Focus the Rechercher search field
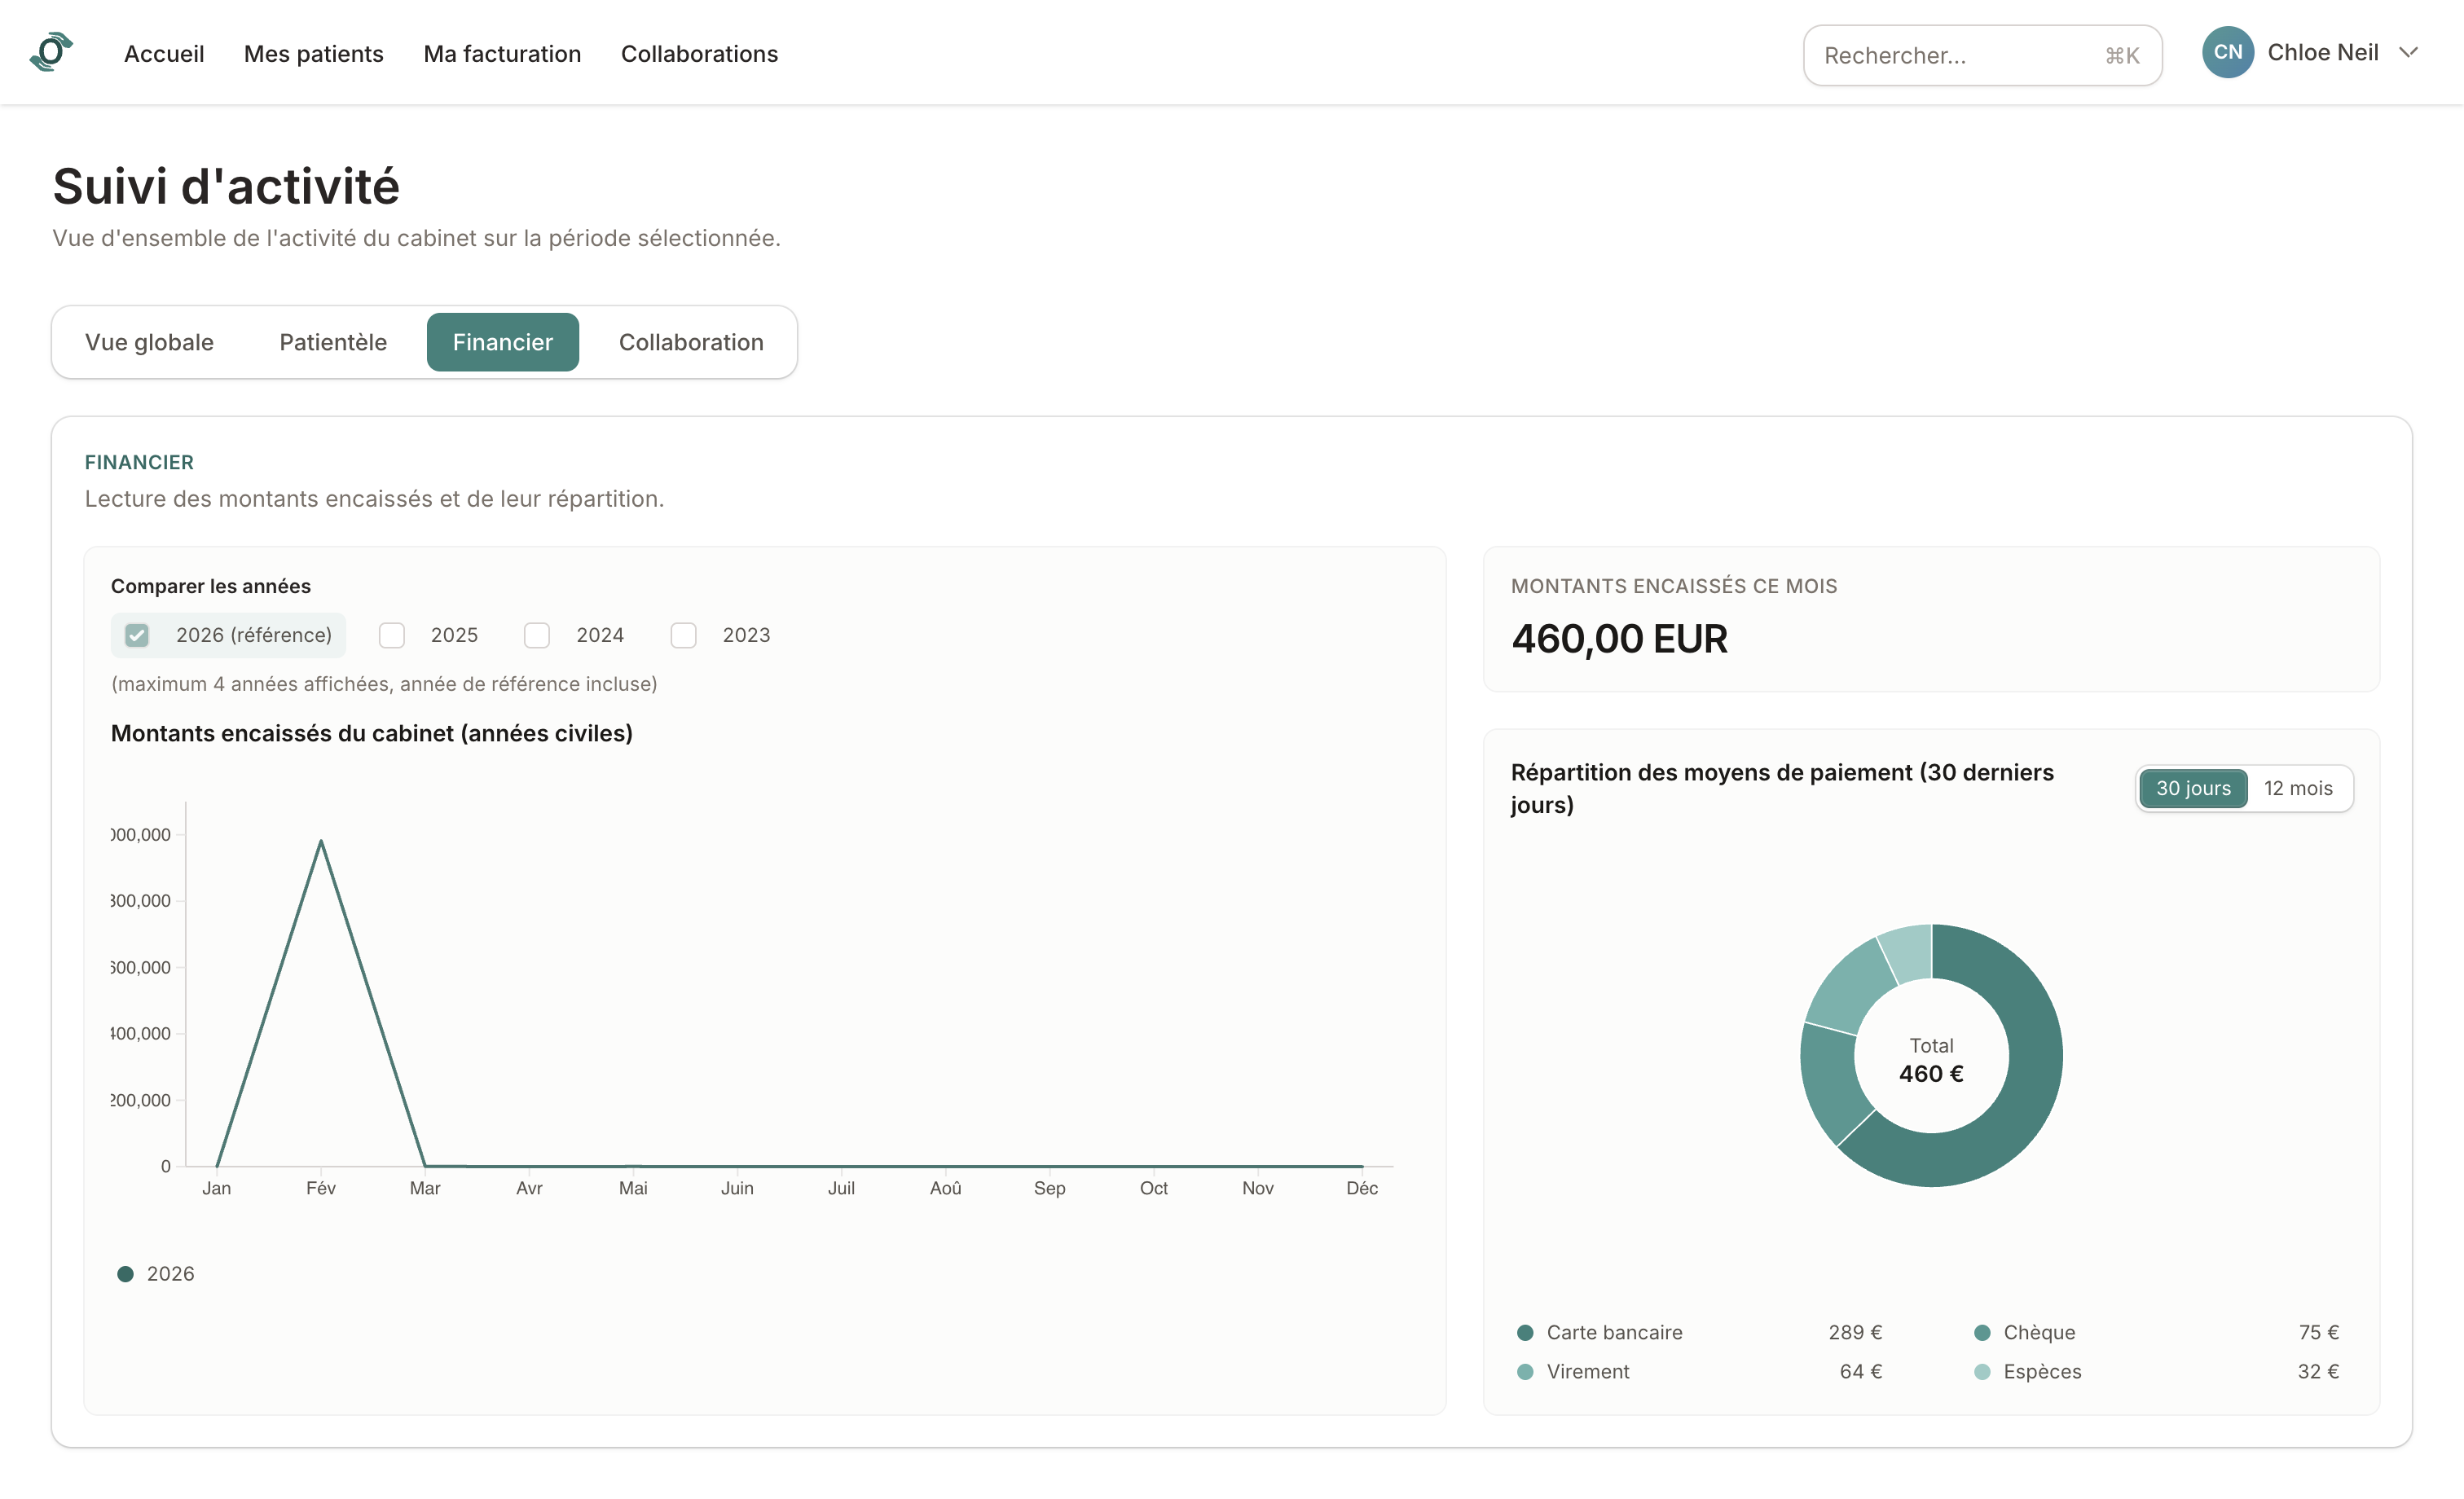The width and height of the screenshot is (2464, 1499). [1982, 55]
